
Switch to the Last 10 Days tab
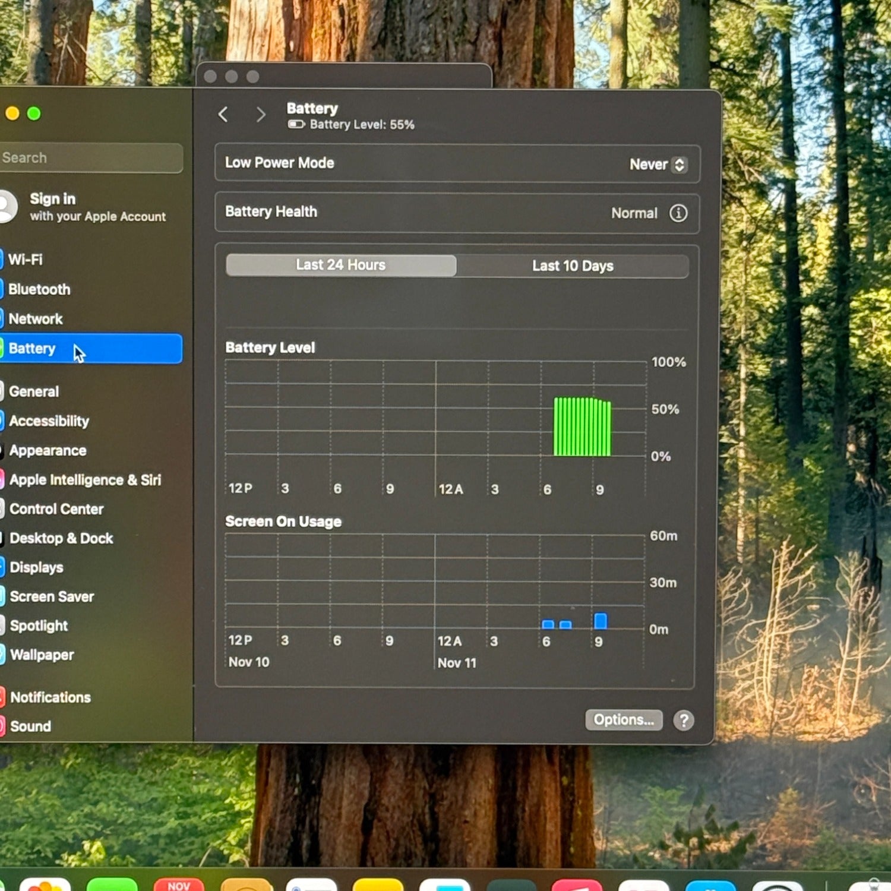573,266
